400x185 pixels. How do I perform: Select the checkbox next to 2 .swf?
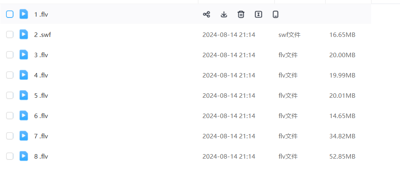point(10,34)
